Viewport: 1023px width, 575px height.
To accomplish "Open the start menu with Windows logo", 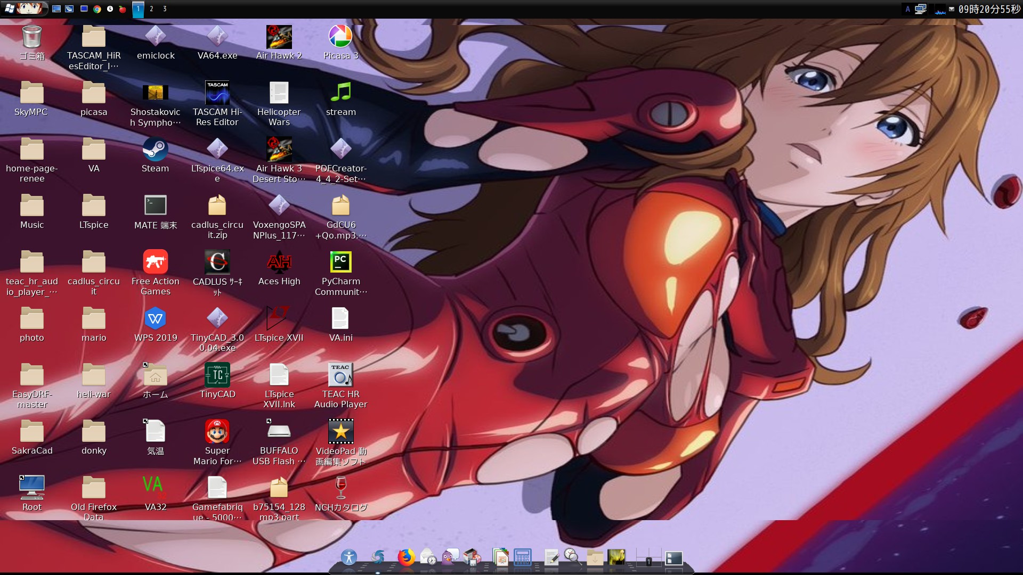I will (x=10, y=9).
